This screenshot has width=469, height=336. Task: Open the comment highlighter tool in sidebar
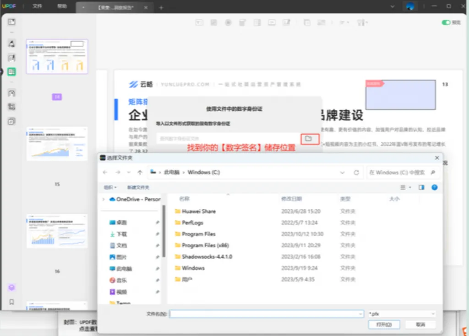coord(11,43)
